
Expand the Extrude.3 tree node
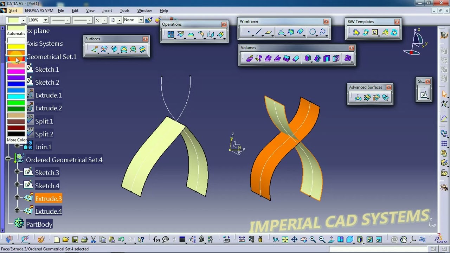tap(17, 197)
